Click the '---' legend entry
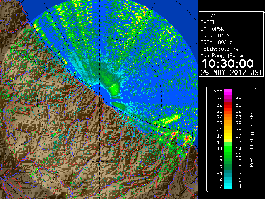The height and width of the screenshot is (199, 265). tap(237, 92)
